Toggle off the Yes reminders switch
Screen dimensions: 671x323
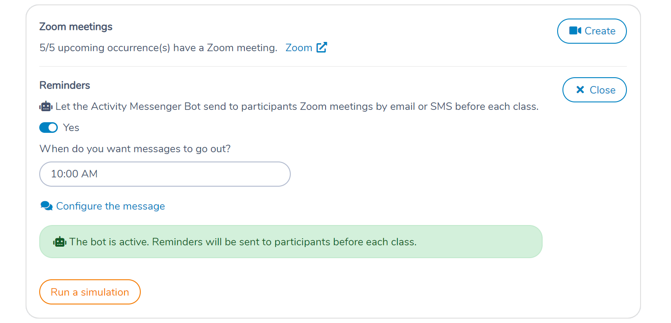49,128
